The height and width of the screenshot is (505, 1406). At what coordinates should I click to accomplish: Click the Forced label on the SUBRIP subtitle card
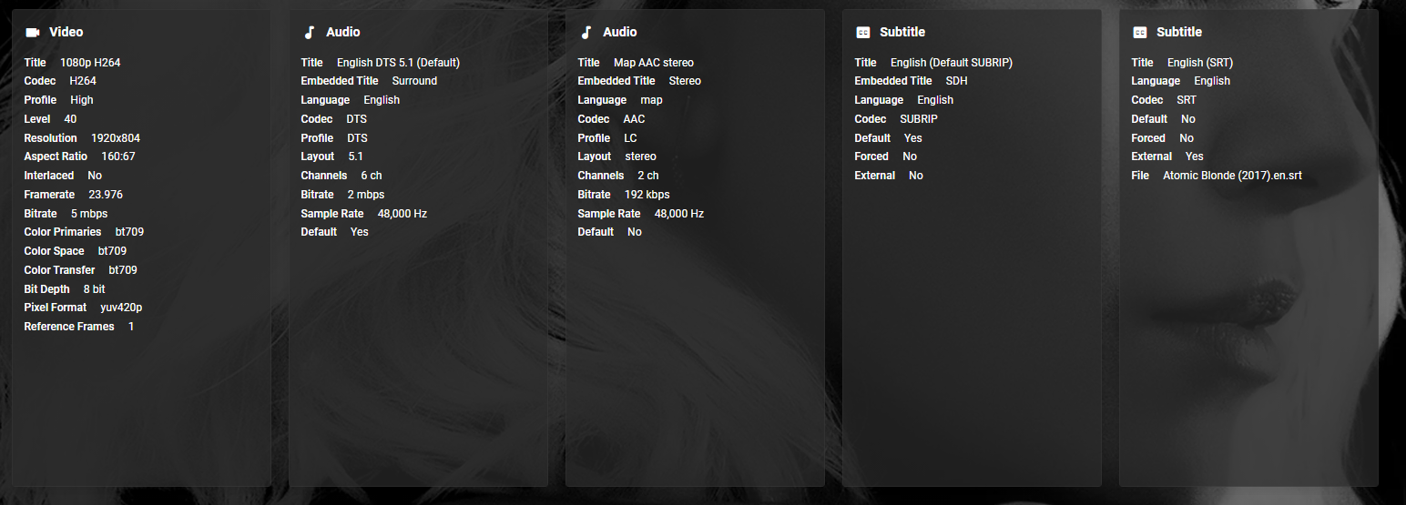pos(871,157)
